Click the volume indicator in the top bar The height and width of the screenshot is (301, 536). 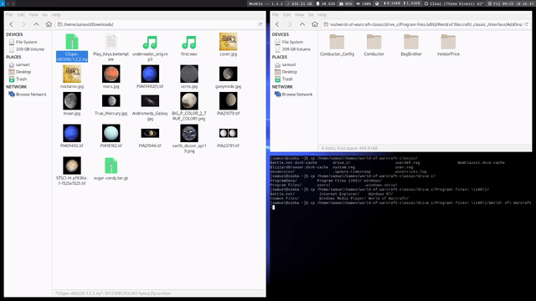[364, 3]
